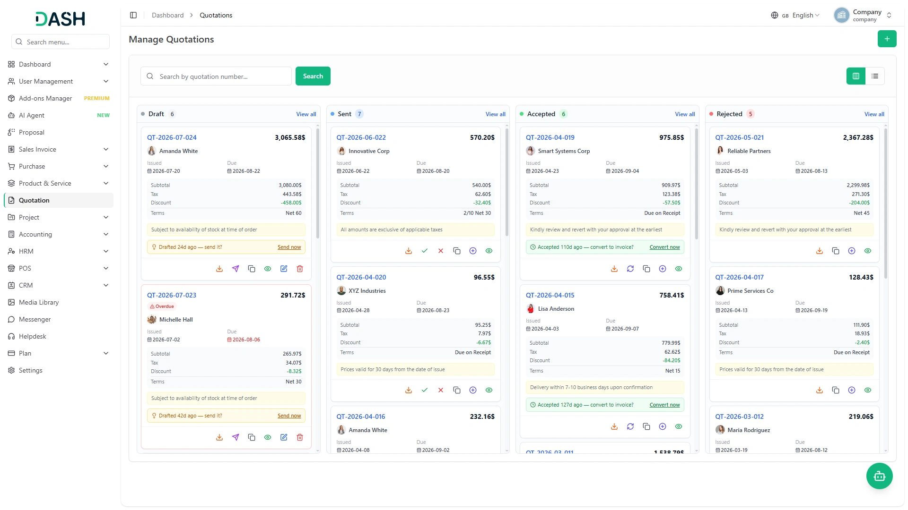This screenshot has height=510, width=908.
Task: Delete quotation QT-2026-07-024
Action: (300, 269)
